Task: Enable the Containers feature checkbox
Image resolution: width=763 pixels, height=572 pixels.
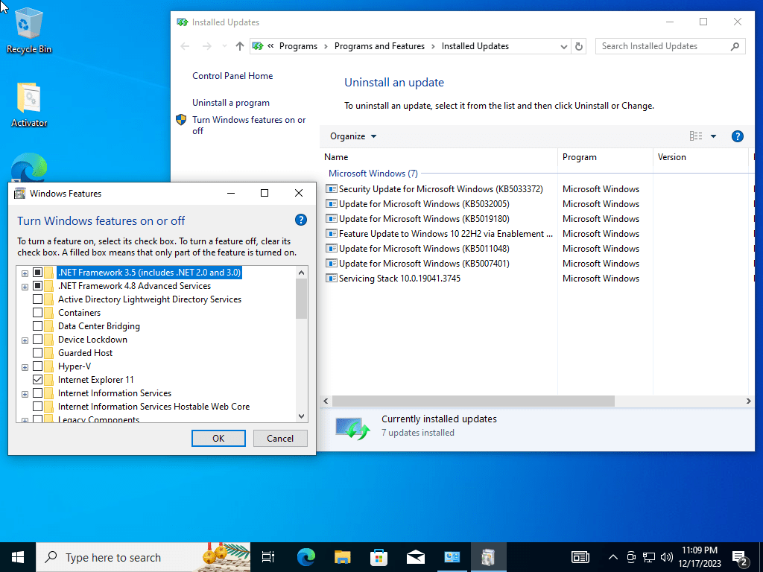Action: (x=37, y=313)
